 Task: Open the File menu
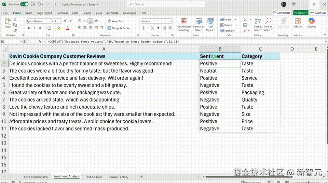coord(5,13)
